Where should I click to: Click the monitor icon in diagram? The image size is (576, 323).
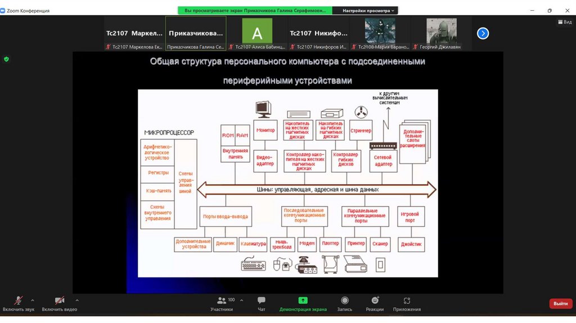click(263, 109)
